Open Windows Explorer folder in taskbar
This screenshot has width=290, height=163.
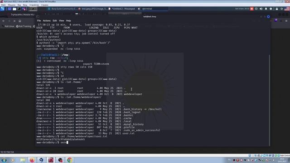click(23, 160)
